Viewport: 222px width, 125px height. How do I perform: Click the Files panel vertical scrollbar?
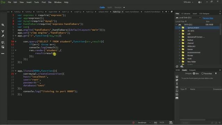click(x=221, y=29)
